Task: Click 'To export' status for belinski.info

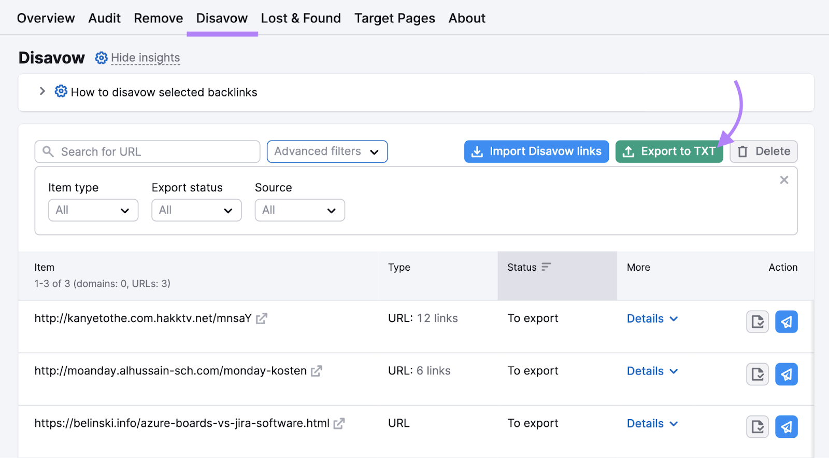Action: point(533,423)
